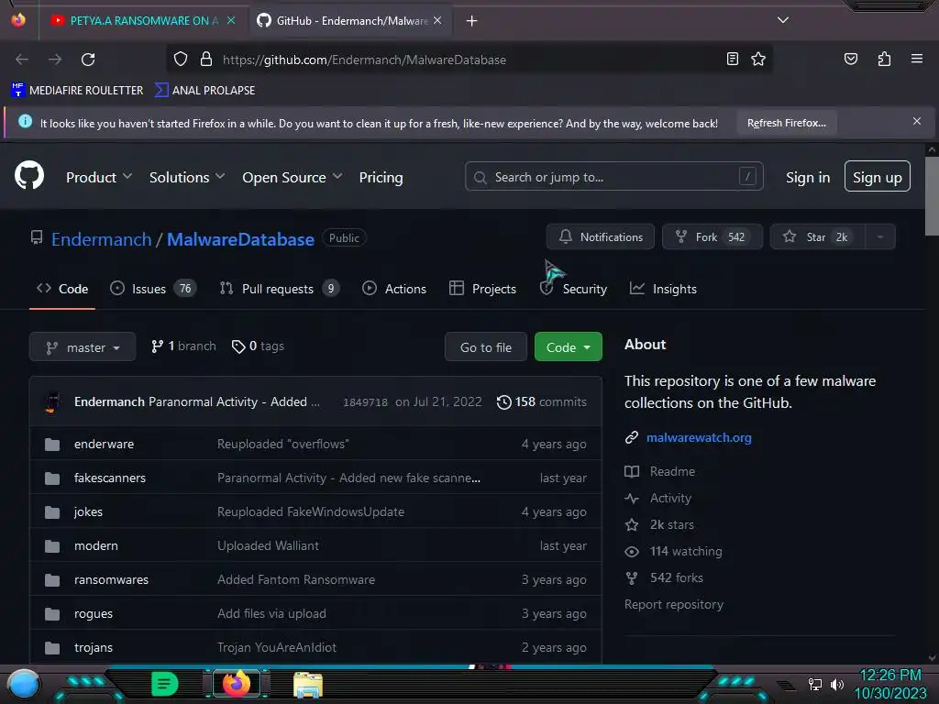The image size is (939, 704).
Task: Open the Endermanch owner profile link
Action: point(101,239)
